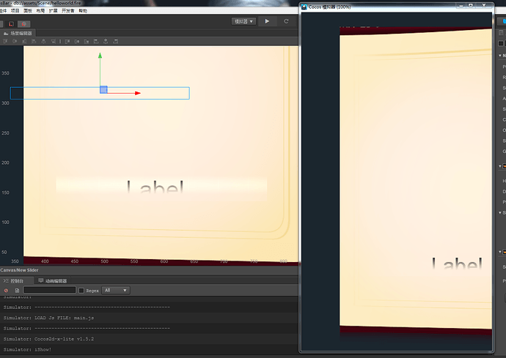This screenshot has height=358, width=506.
Task: Click the distribute bottom edges icon
Action: [87, 41]
